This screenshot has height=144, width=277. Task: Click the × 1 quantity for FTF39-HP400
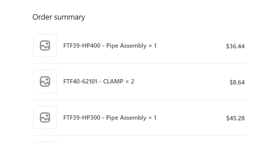(152, 46)
